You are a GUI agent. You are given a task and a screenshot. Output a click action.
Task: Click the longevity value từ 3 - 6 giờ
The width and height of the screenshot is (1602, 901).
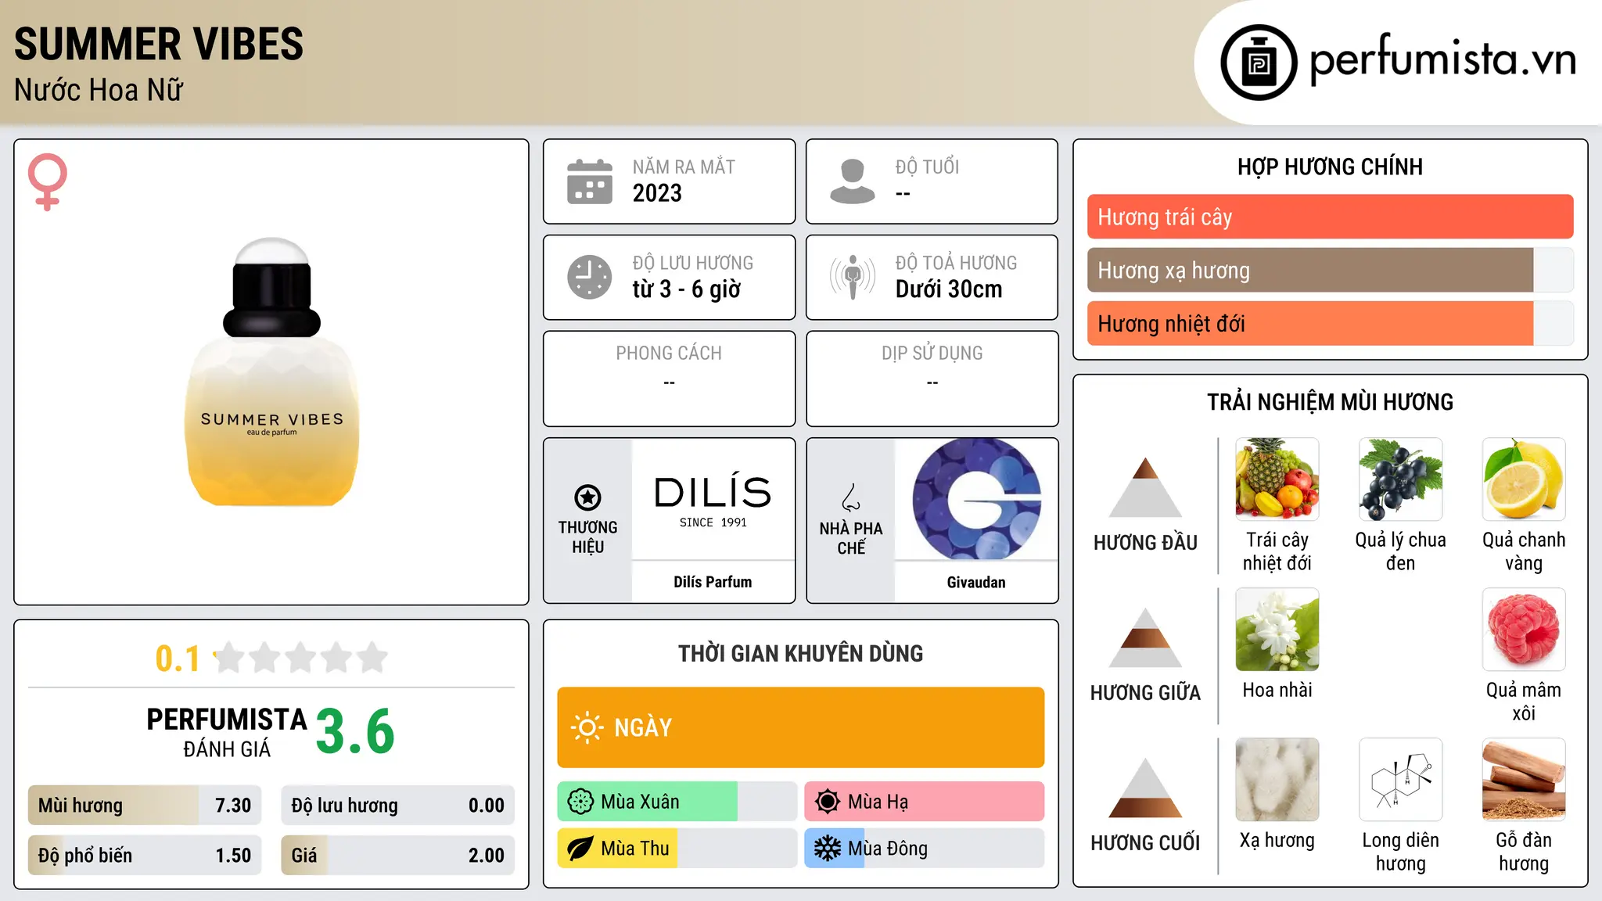tap(687, 289)
